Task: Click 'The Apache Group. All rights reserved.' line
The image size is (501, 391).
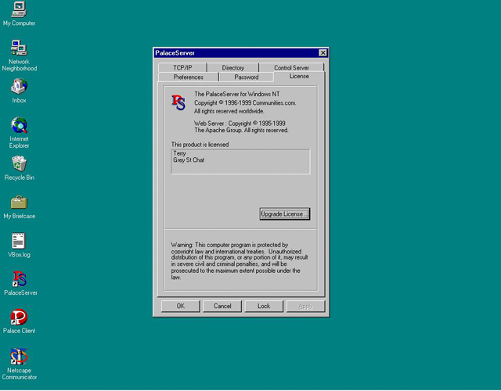Action: point(241,131)
